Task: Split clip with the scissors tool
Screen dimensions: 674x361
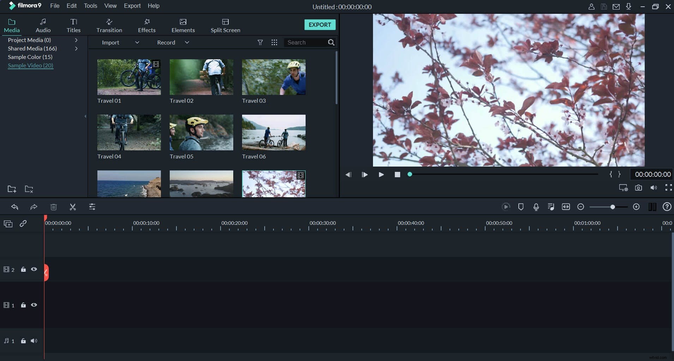Action: tap(72, 207)
